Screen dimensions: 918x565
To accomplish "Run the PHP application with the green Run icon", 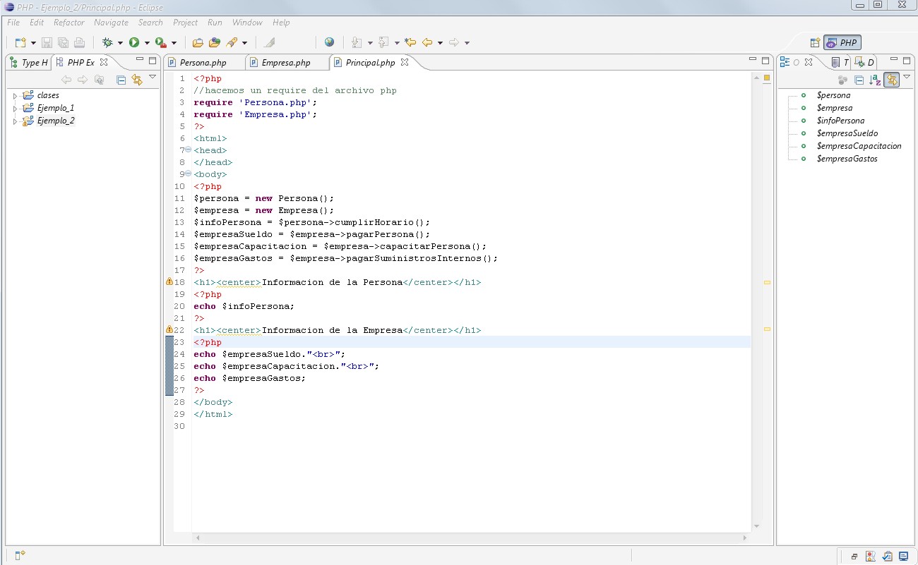I will [x=135, y=42].
